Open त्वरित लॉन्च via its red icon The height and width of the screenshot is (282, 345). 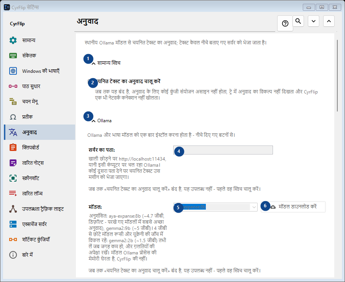tap(13, 193)
